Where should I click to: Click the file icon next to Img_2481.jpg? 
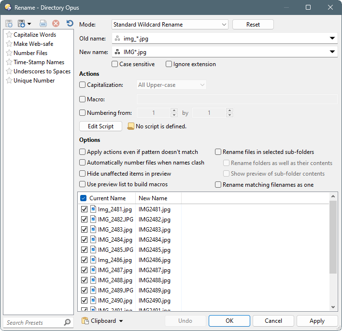tap(93, 209)
